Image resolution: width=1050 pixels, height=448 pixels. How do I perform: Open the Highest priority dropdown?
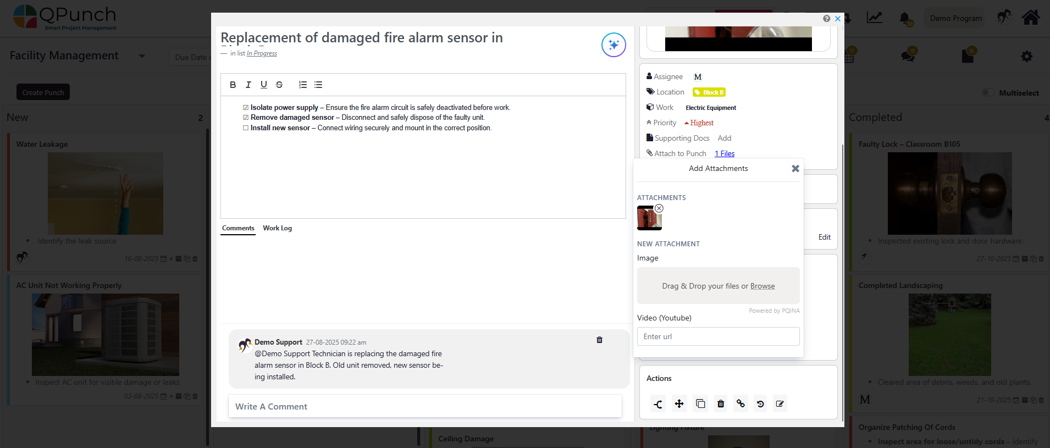point(699,123)
